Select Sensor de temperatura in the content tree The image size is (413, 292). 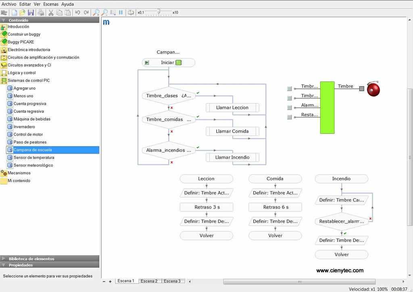(x=34, y=157)
